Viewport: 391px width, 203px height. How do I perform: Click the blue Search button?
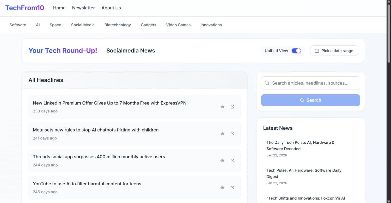point(310,100)
